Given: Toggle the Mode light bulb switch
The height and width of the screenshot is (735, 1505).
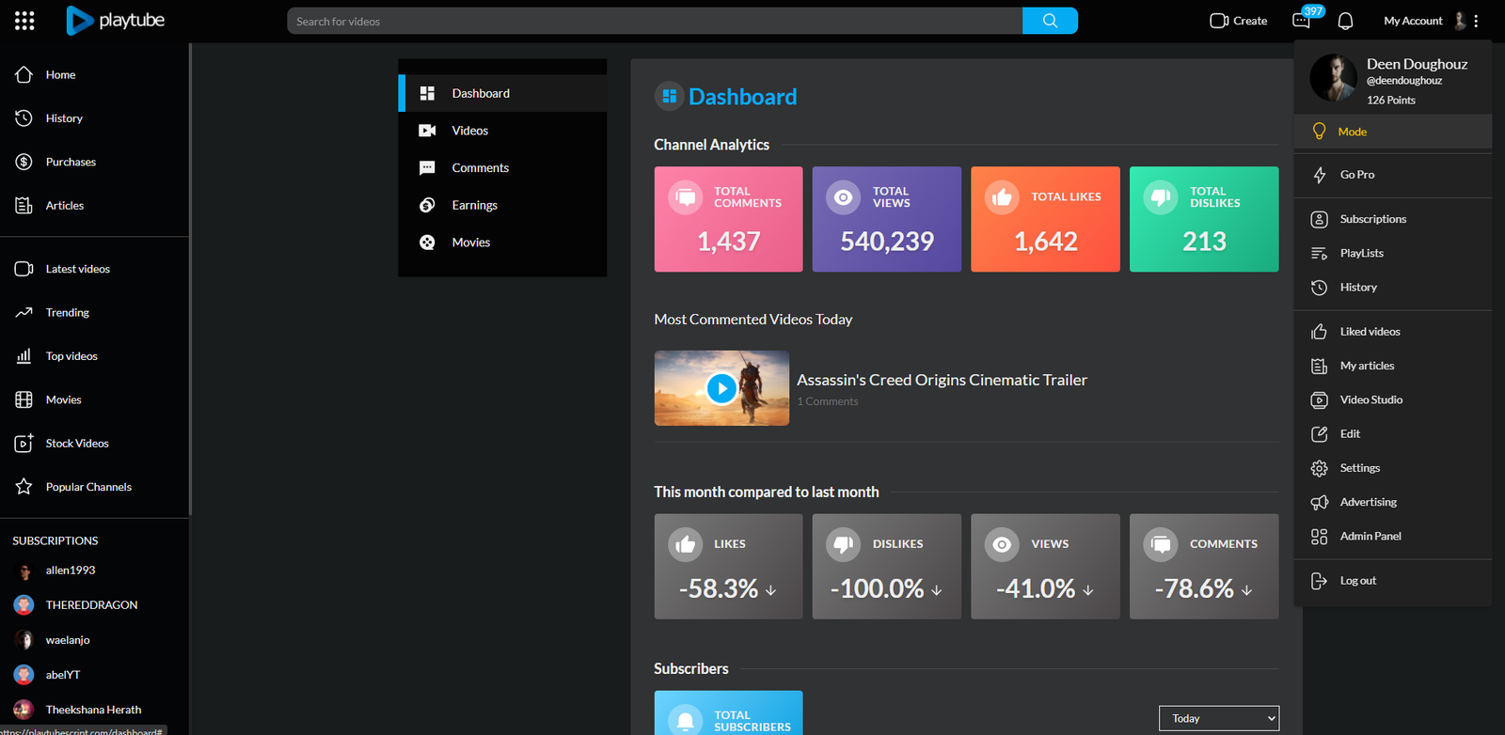Looking at the screenshot, I should point(1320,132).
